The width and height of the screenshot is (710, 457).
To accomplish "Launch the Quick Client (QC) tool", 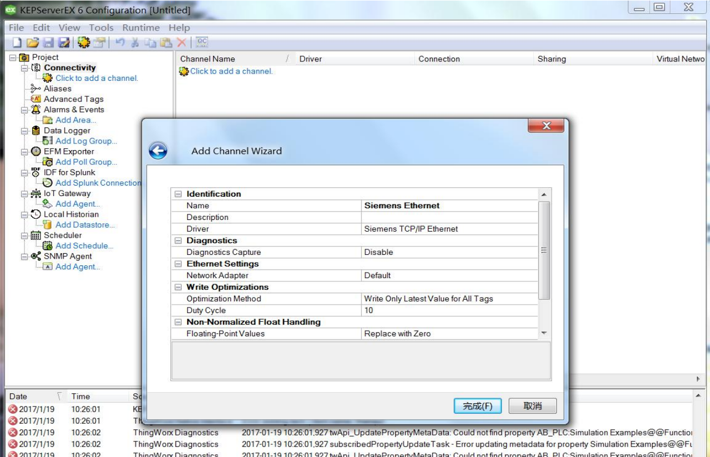I will click(x=202, y=42).
